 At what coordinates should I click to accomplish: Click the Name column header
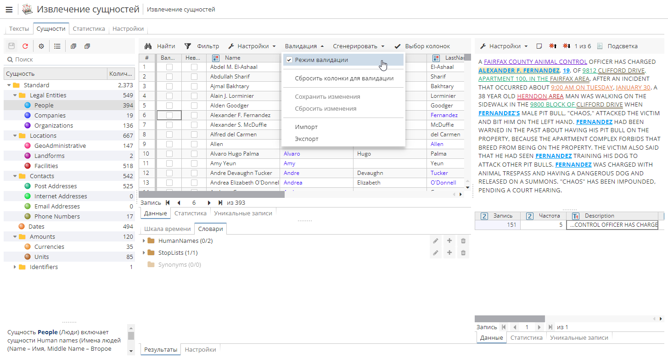pos(243,58)
